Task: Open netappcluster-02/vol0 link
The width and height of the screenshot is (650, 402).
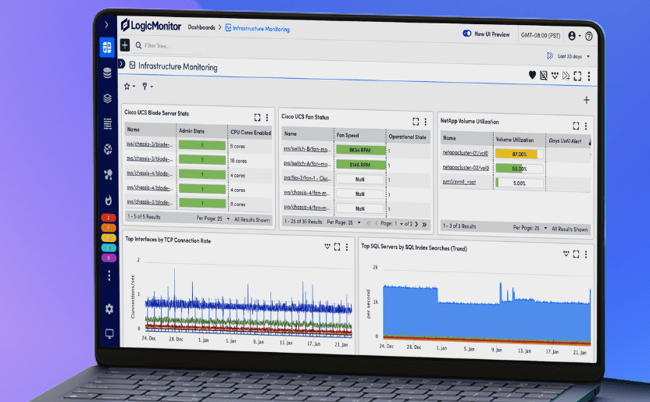Action: point(466,167)
